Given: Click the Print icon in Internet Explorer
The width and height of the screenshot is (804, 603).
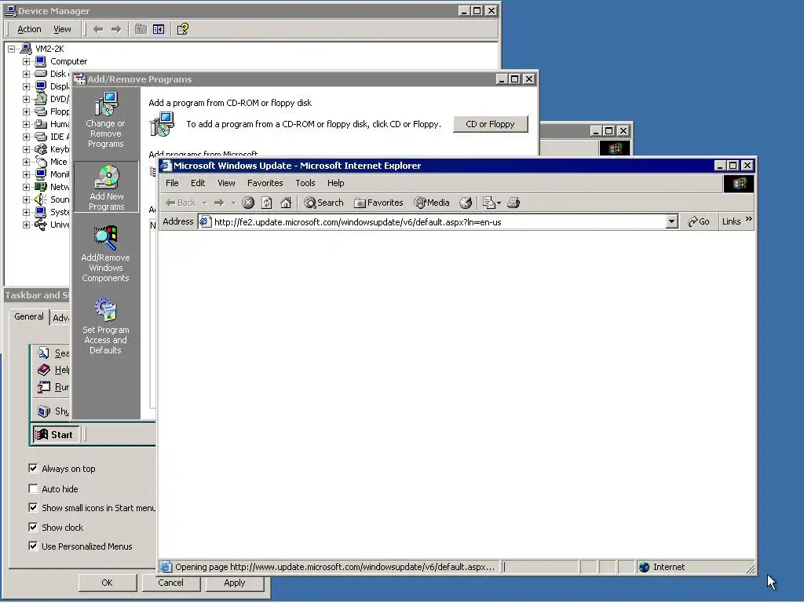Looking at the screenshot, I should tap(513, 203).
